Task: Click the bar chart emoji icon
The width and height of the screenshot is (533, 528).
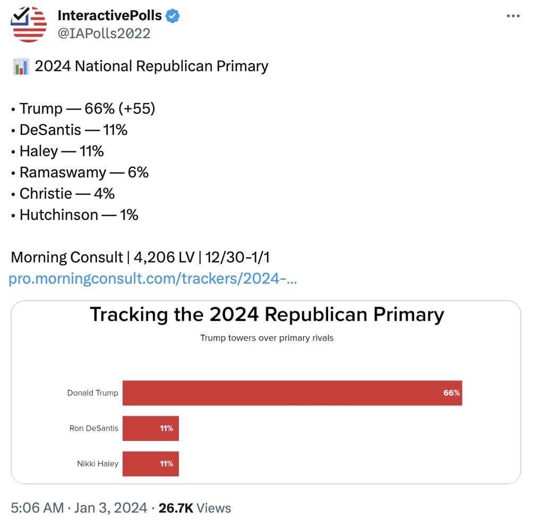Action: pyautogui.click(x=21, y=67)
